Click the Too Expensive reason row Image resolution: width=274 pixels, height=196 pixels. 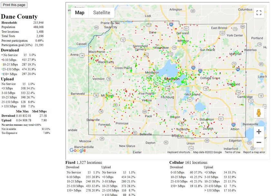tap(26, 133)
